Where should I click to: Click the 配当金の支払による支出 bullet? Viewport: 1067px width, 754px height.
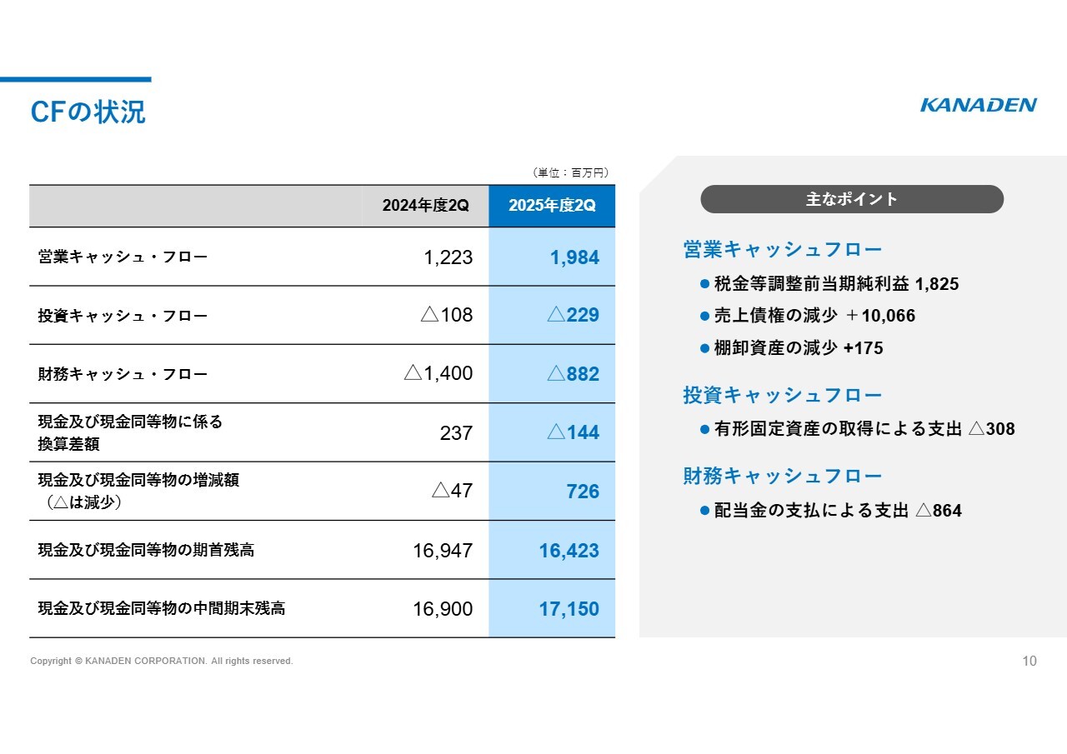click(x=837, y=511)
